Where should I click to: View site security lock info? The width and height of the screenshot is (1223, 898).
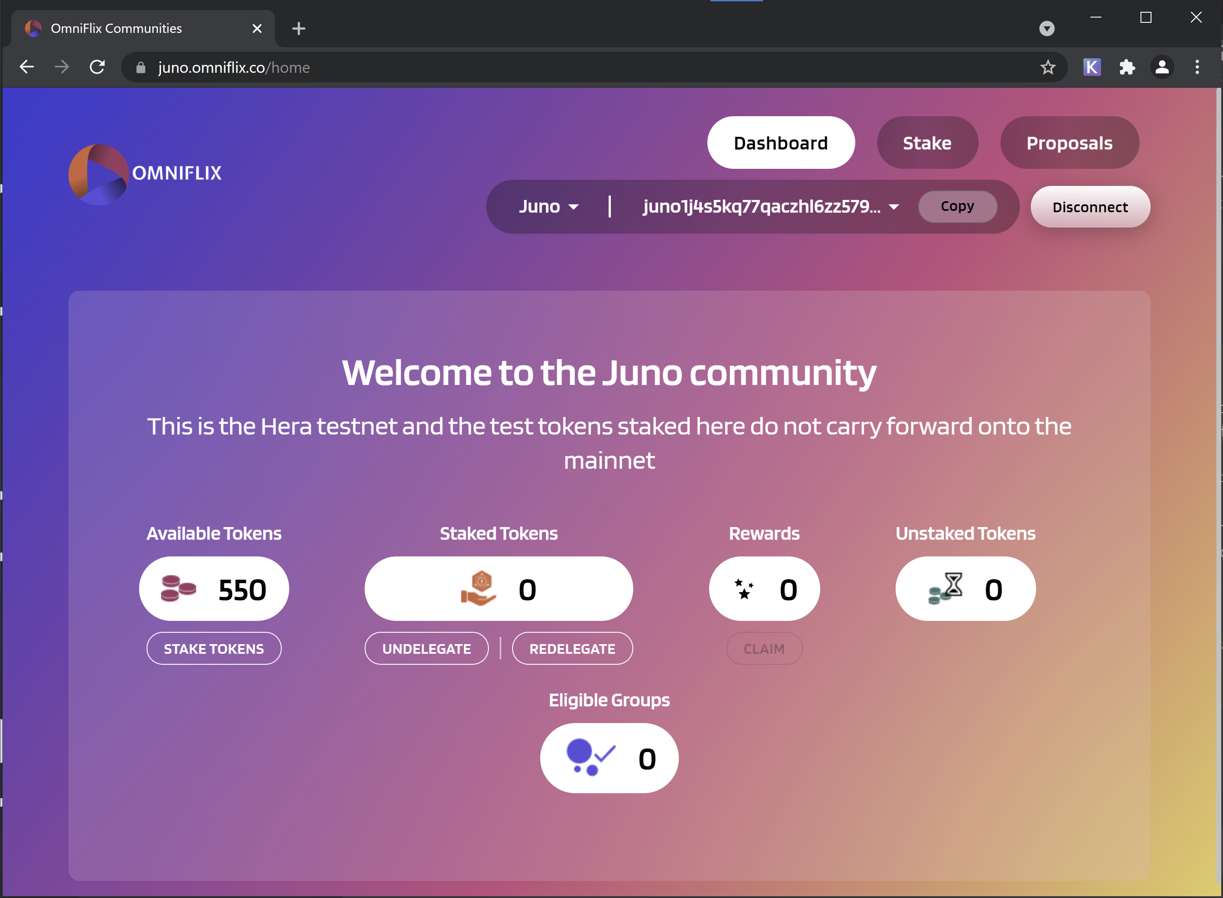pos(141,68)
